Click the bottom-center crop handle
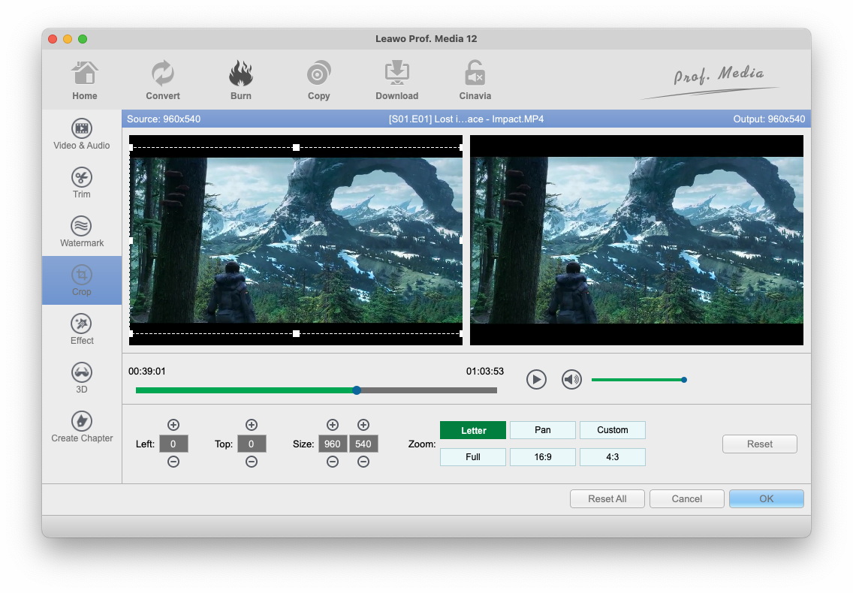This screenshot has width=853, height=593. coord(296,333)
